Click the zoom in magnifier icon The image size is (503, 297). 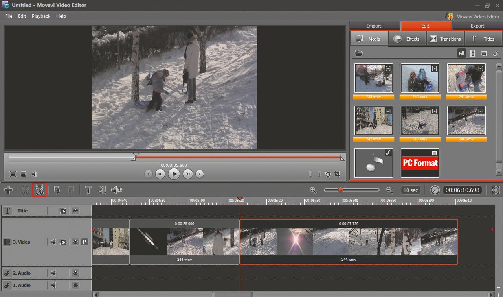pos(313,190)
